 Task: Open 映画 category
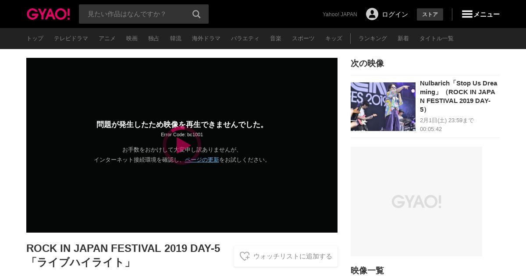[132, 39]
